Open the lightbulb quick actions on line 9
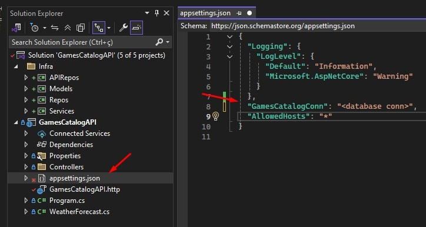The height and width of the screenshot is (227, 426). tap(216, 116)
